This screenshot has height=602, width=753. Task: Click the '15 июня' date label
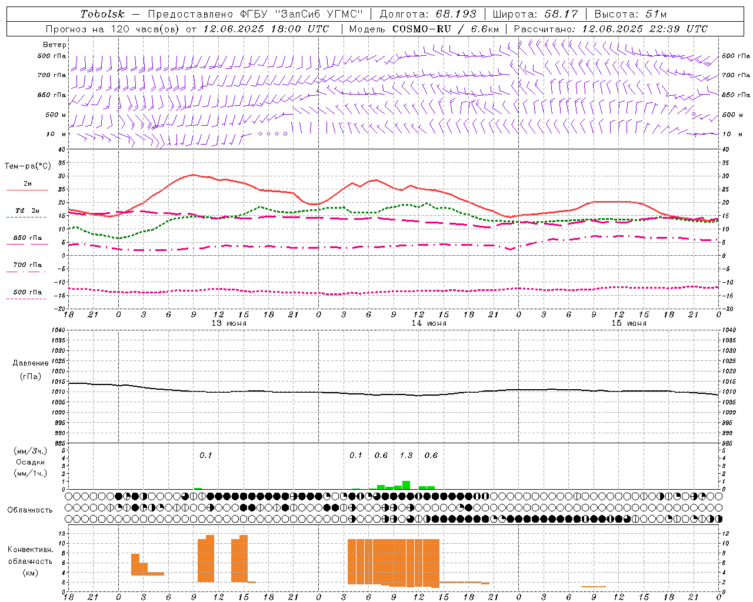(629, 323)
